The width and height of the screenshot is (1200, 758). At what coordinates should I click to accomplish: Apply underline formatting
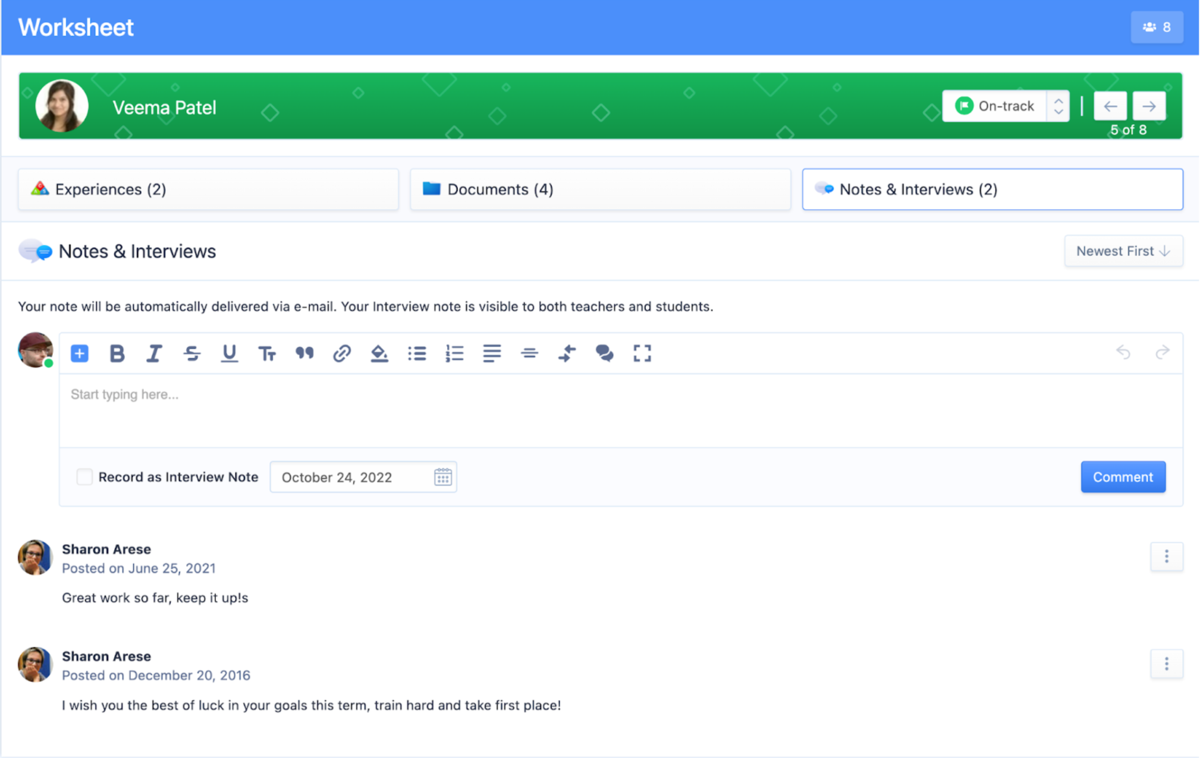[229, 353]
